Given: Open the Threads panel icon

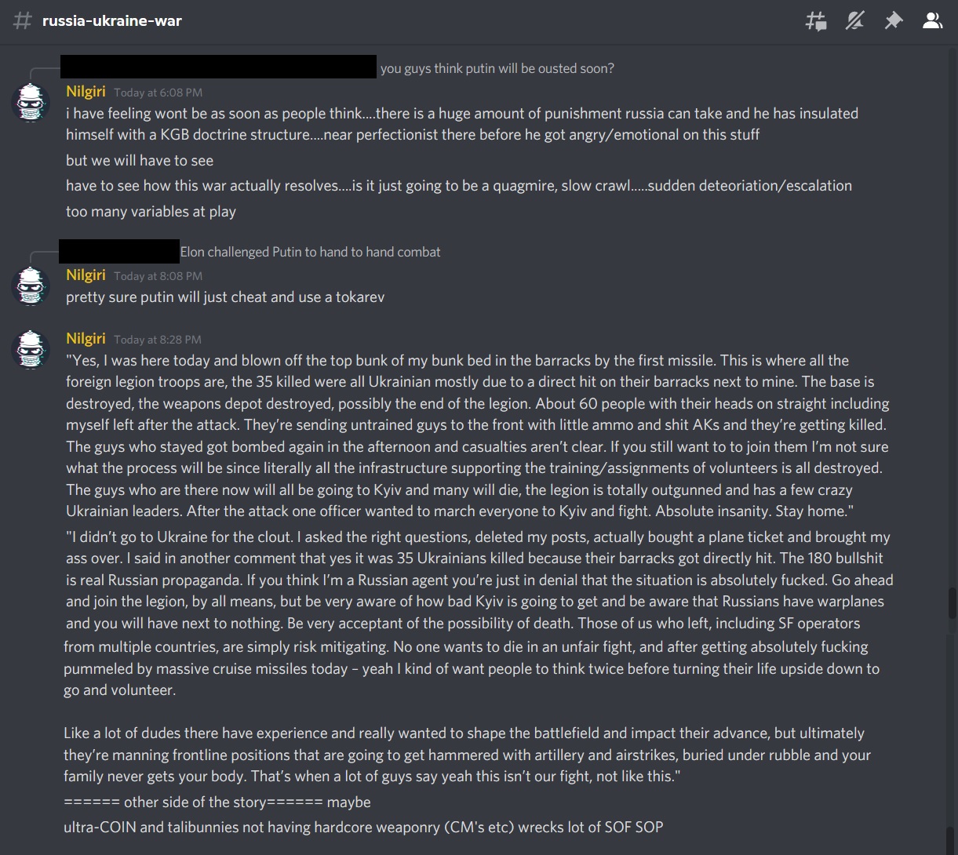Looking at the screenshot, I should point(816,21).
